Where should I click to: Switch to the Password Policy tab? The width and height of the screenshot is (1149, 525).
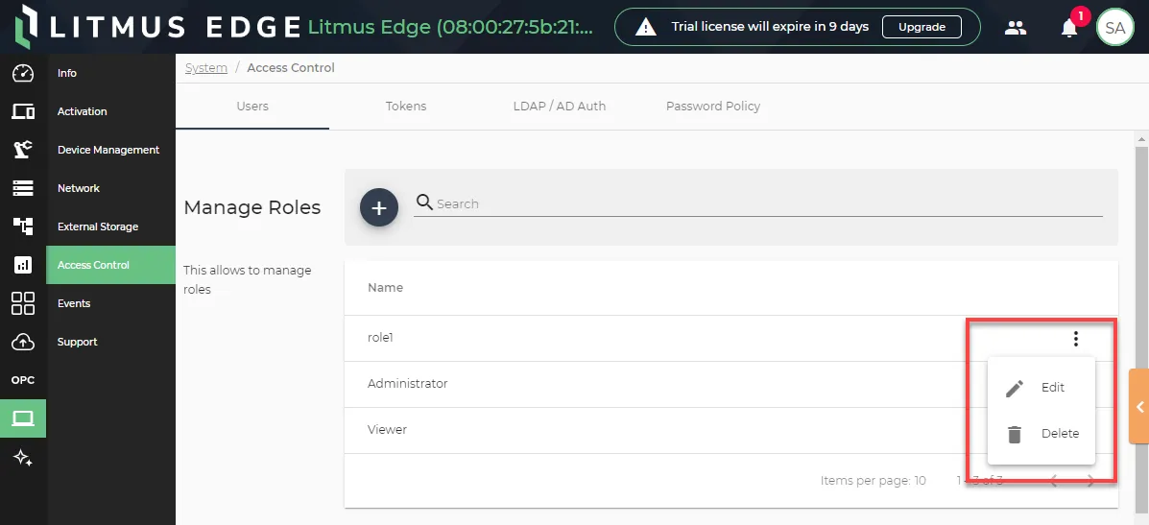pyautogui.click(x=713, y=107)
